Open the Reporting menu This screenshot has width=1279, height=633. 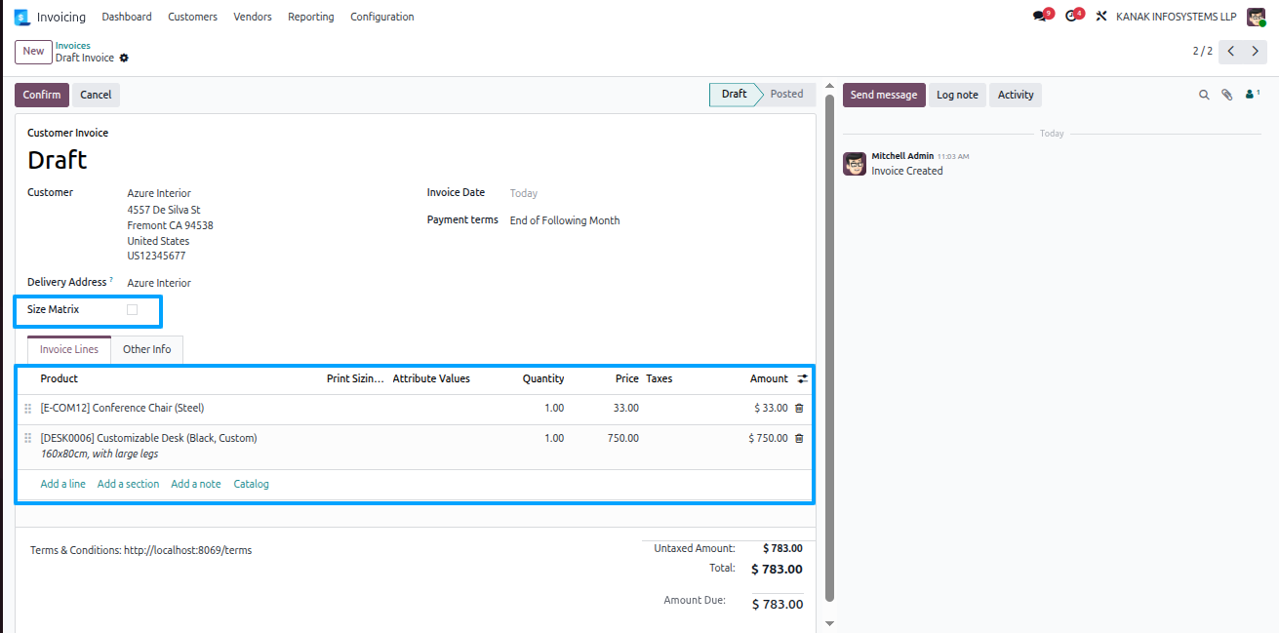[x=310, y=17]
